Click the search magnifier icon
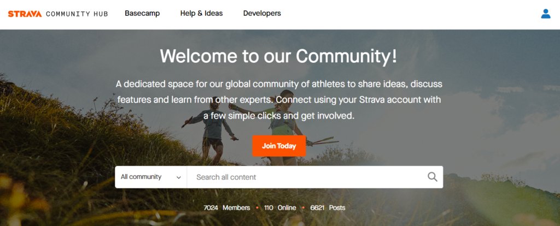560x226 pixels. click(432, 177)
